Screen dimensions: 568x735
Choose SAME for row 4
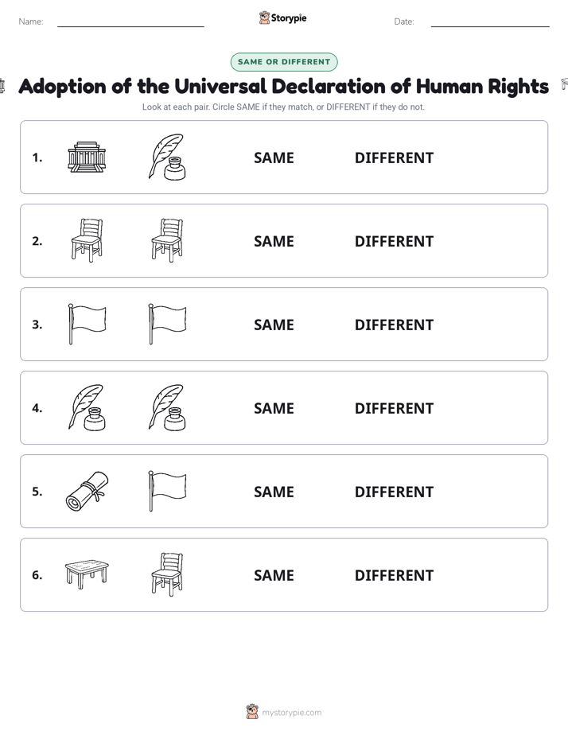click(274, 408)
